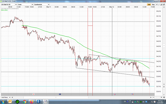Open the Candlestick chart type dropdown arrow
The height and width of the screenshot is (104, 166).
49,5
